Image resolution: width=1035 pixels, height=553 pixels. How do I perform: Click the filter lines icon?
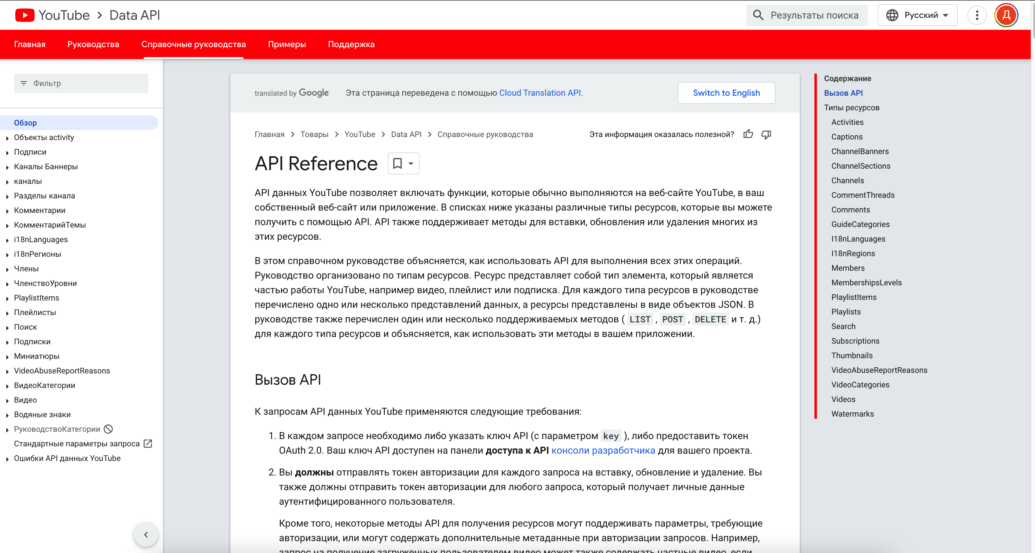(24, 83)
